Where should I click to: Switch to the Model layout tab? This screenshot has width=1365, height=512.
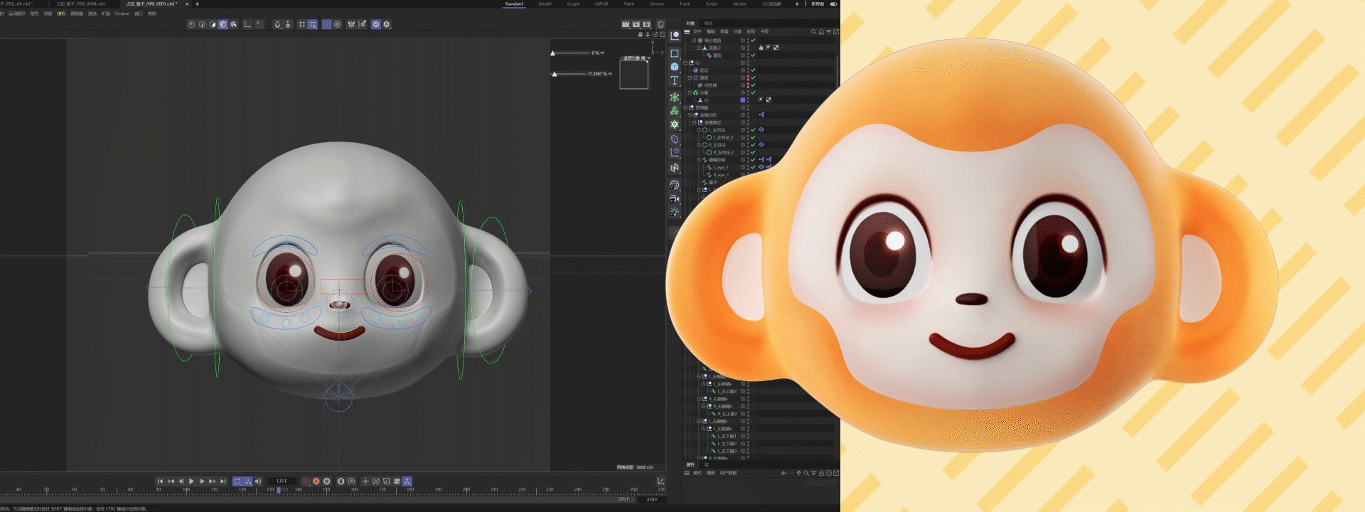[x=545, y=4]
